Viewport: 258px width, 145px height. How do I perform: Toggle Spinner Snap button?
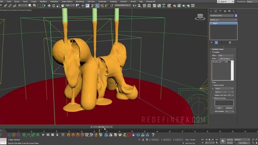point(106,6)
